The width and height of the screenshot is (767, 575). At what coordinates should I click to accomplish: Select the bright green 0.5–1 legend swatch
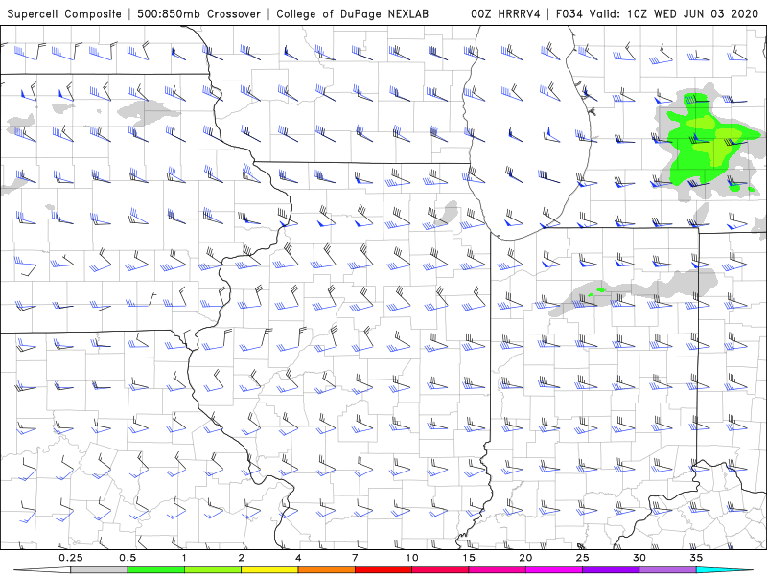point(156,570)
